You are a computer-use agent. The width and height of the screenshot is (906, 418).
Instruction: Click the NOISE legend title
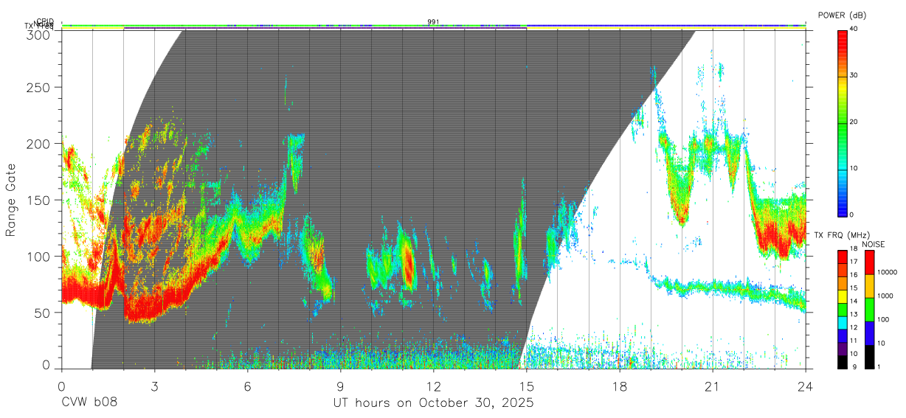(874, 244)
